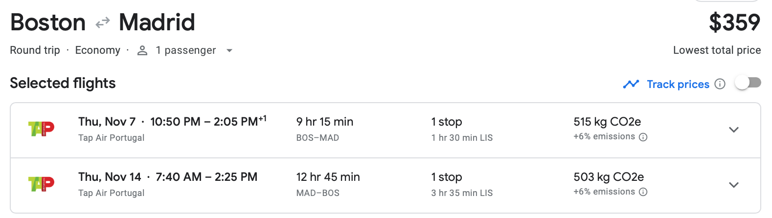Click the Track prices info icon
This screenshot has width=772, height=218.
coord(720,84)
